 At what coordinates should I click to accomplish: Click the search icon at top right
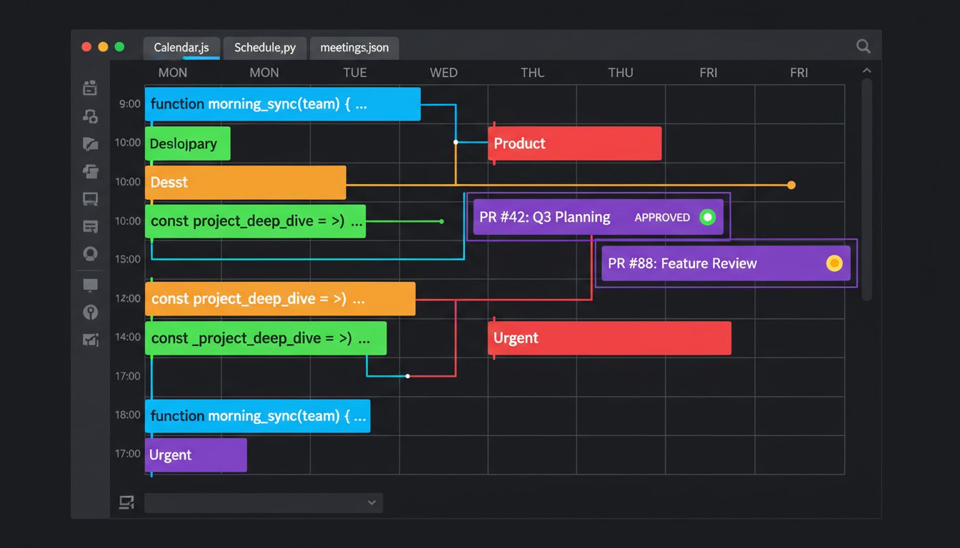[863, 46]
